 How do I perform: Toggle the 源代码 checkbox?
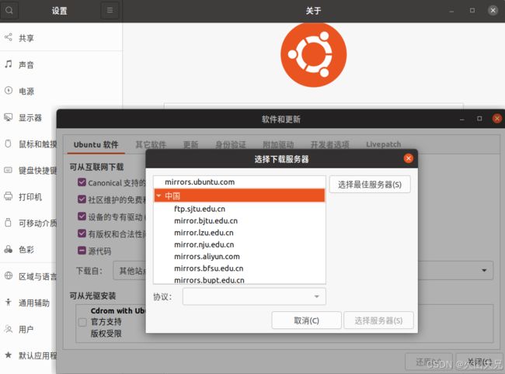(82, 251)
